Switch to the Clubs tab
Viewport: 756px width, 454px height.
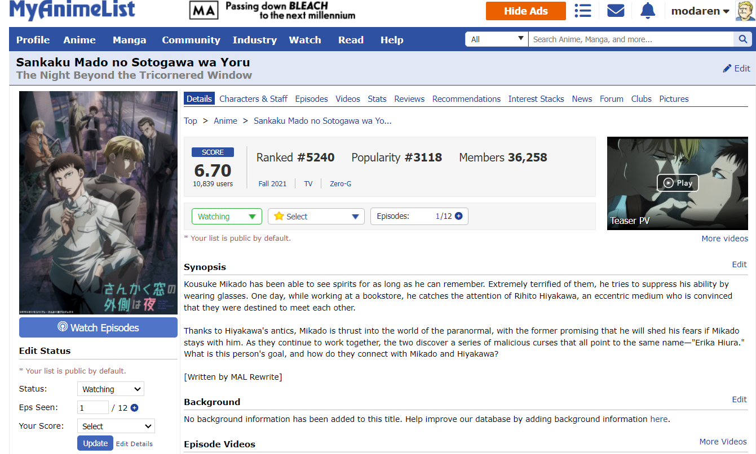click(x=642, y=98)
